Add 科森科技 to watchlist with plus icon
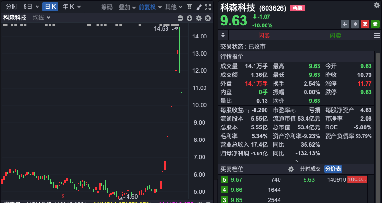Viewport: 382px width, 203px height. 345,24
